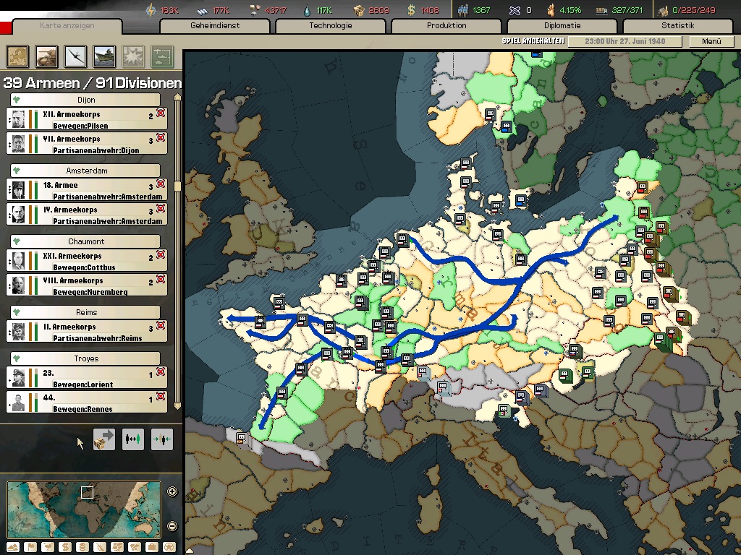741x555 pixels.
Task: Zoom out the map with minus button
Action: coord(172,526)
